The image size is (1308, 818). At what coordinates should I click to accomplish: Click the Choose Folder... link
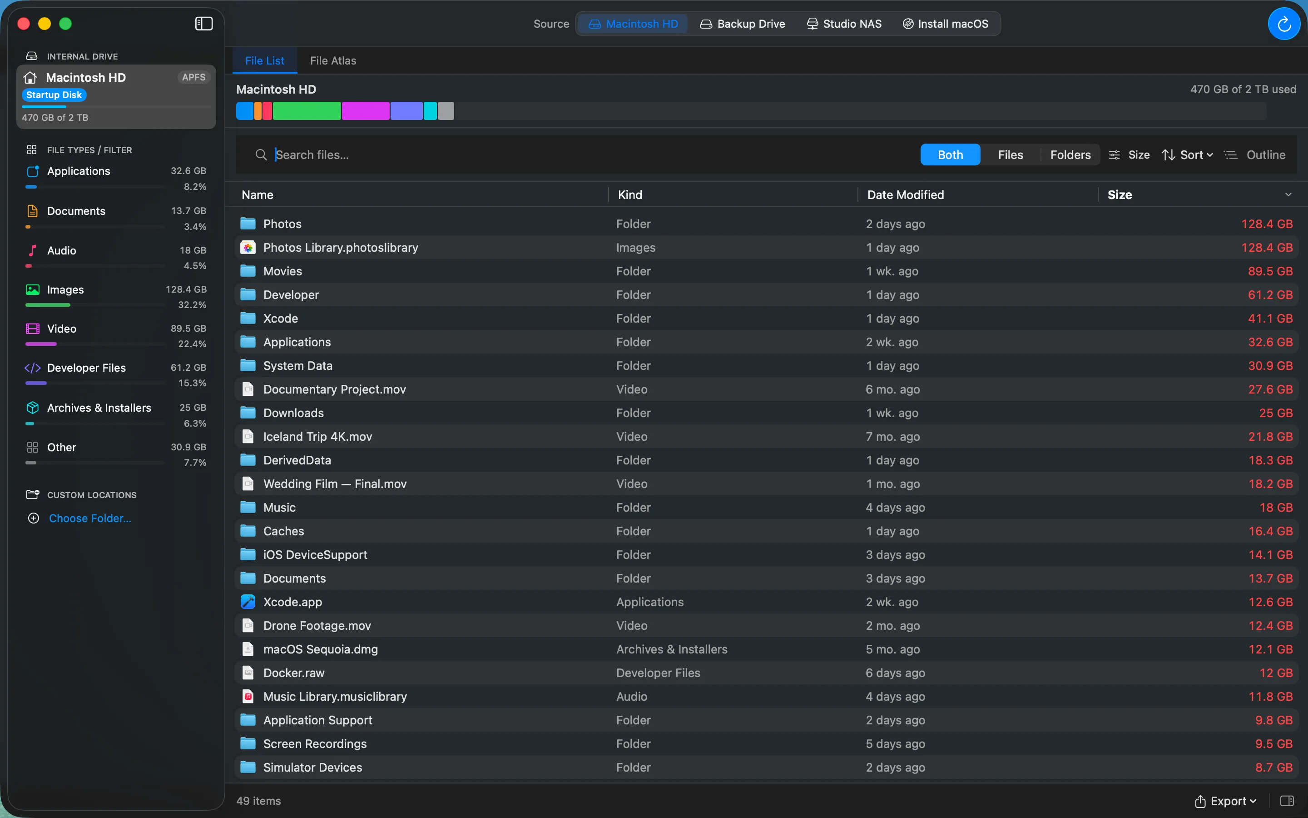coord(90,518)
